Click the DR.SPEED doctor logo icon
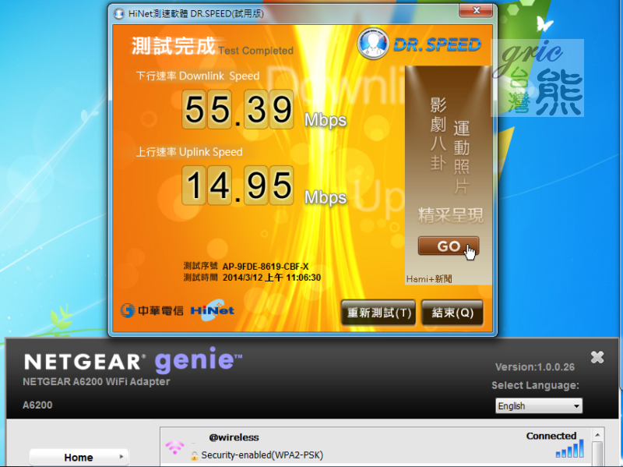623x467 pixels. (373, 44)
